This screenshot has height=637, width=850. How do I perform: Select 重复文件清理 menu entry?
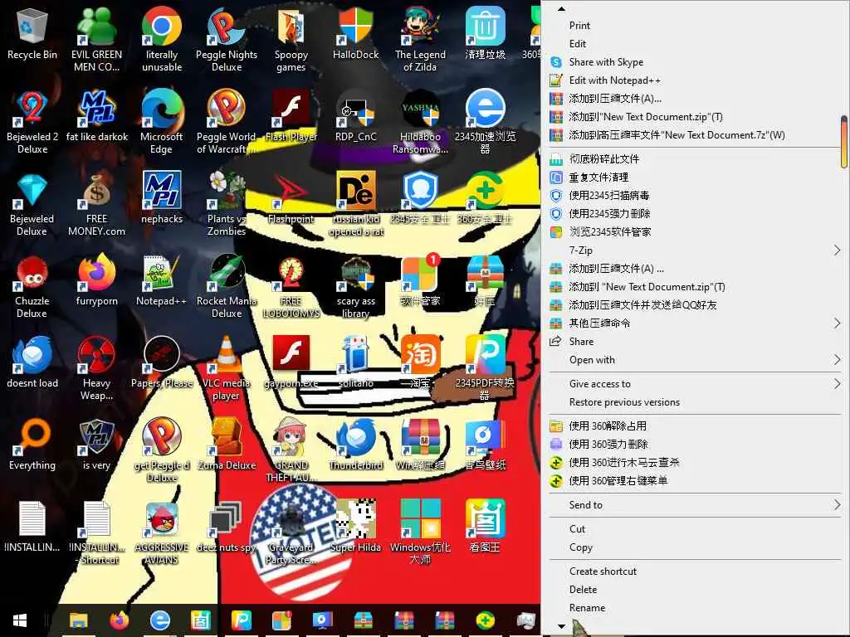[x=694, y=177]
